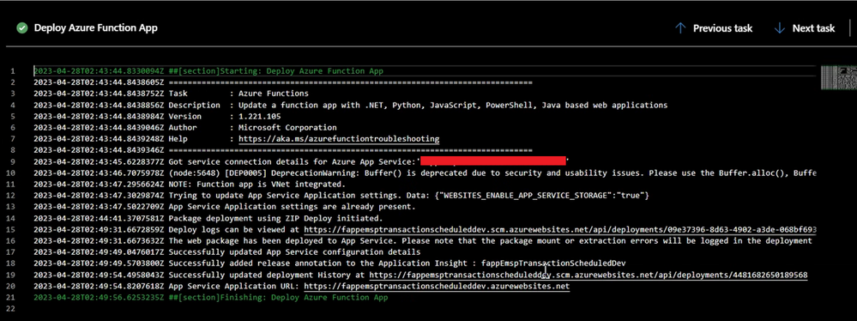The width and height of the screenshot is (857, 321).
Task: Open the deploy logs scm.azurewebsites.net link
Action: click(560, 230)
